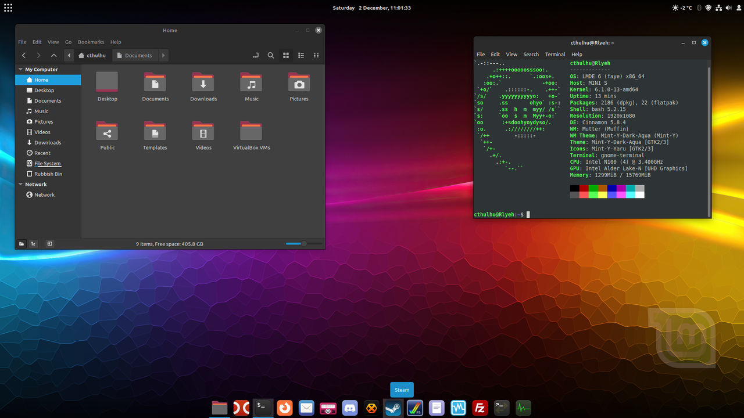Click the Documents path bar button
This screenshot has height=418, width=744.
[x=134, y=56]
